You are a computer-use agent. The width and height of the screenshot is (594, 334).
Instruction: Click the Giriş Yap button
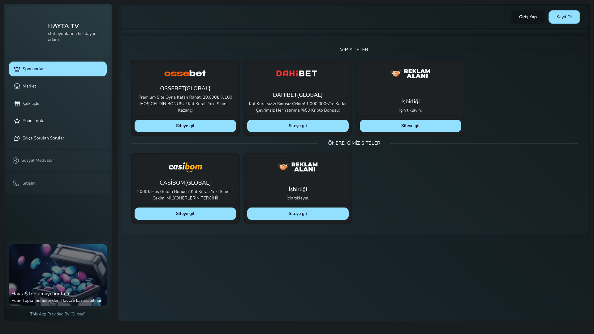(x=528, y=17)
